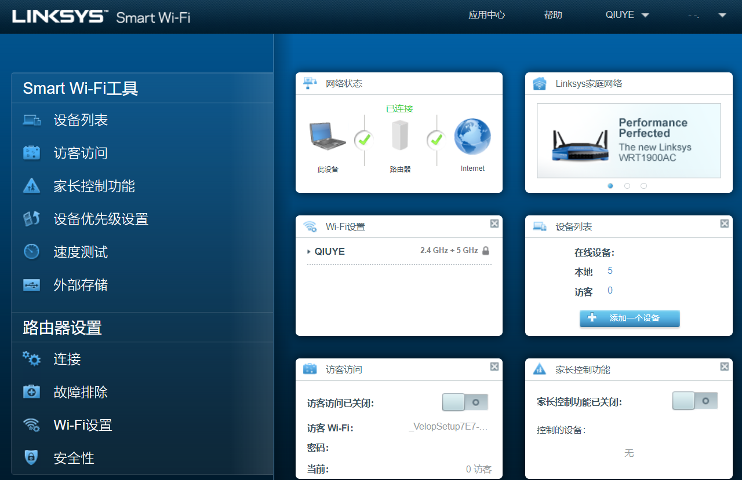Click the 设备列表 widget header icon
Screen dimensions: 742x480
540,226
